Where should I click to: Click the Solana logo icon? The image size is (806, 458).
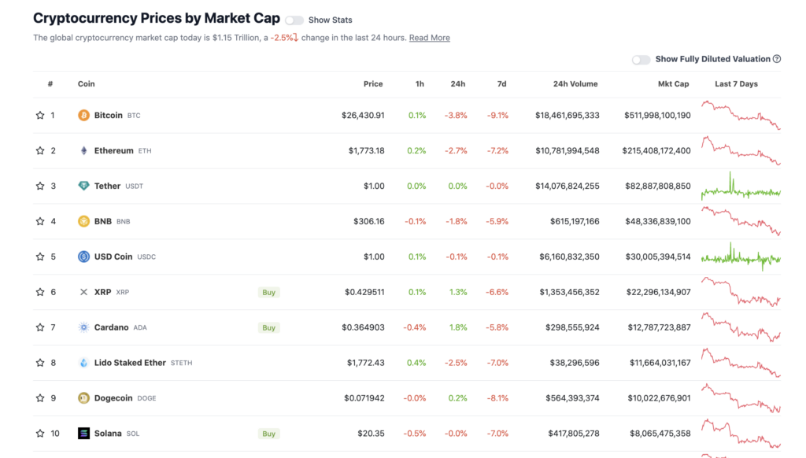tap(83, 434)
